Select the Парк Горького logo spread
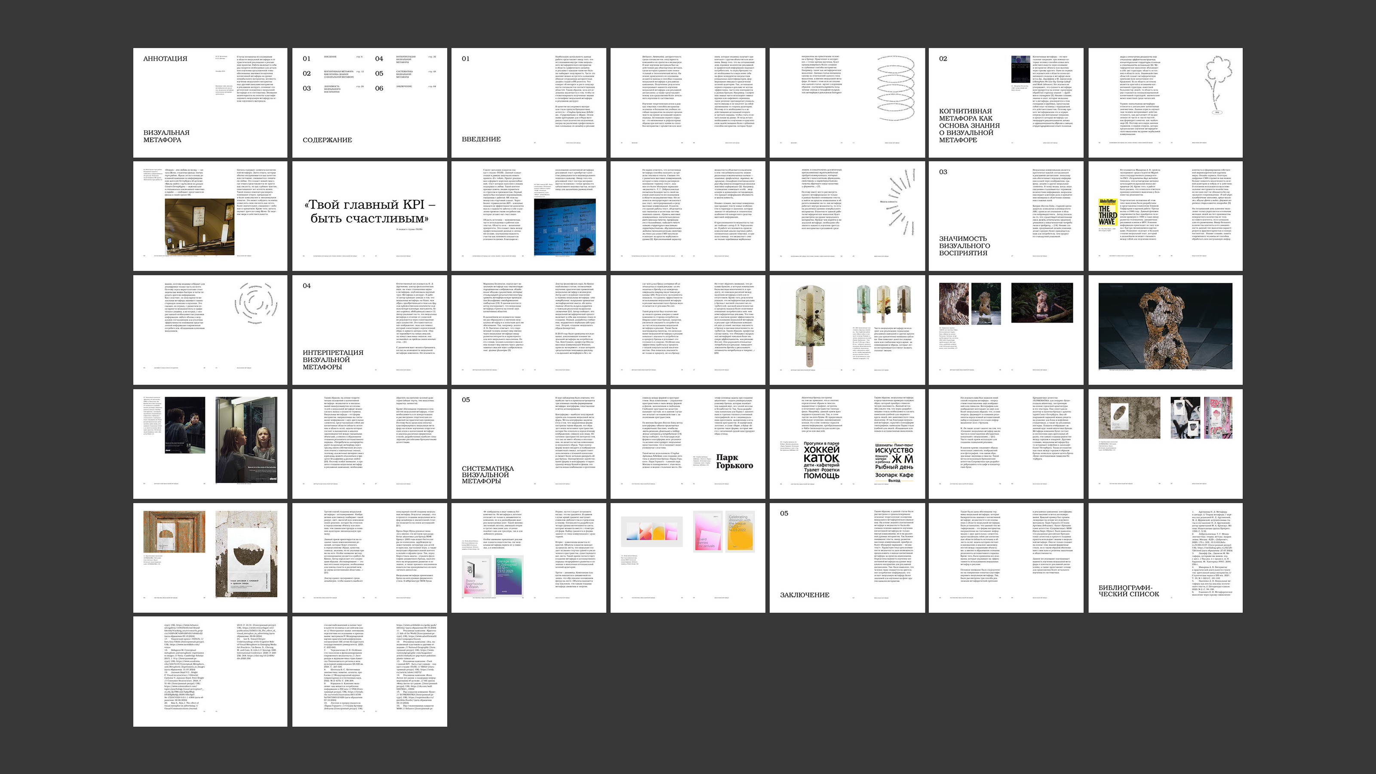Image resolution: width=1376 pixels, height=774 pixels. click(x=688, y=443)
